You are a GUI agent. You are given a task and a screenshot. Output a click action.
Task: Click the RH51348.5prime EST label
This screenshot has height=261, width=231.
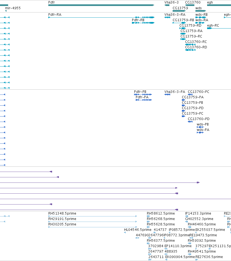[x=62, y=213]
